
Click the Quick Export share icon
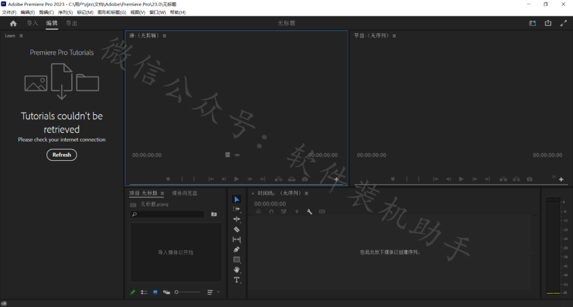click(548, 23)
